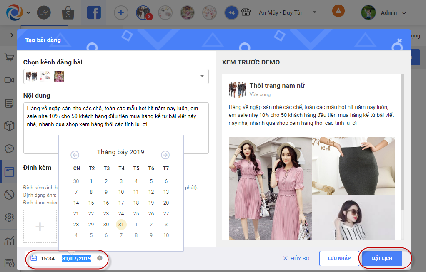Open the Shopify channel icon
426x272 pixels.
pos(68,12)
